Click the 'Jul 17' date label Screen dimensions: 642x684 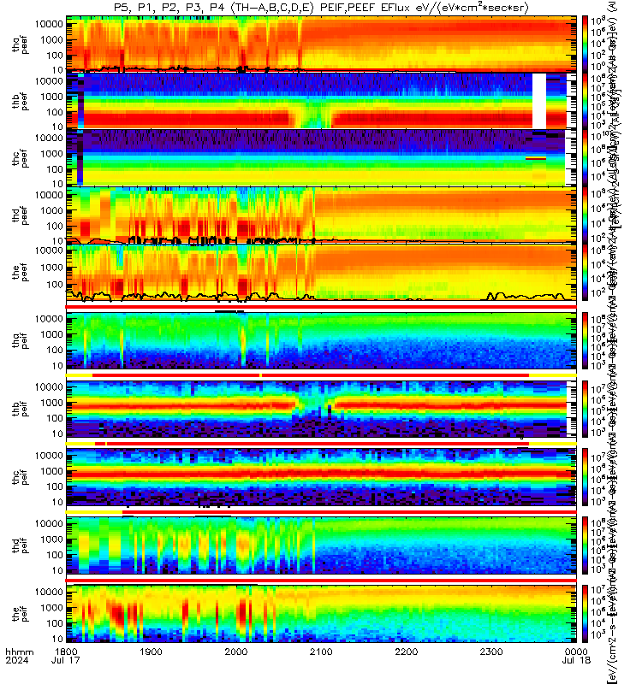tap(66, 660)
